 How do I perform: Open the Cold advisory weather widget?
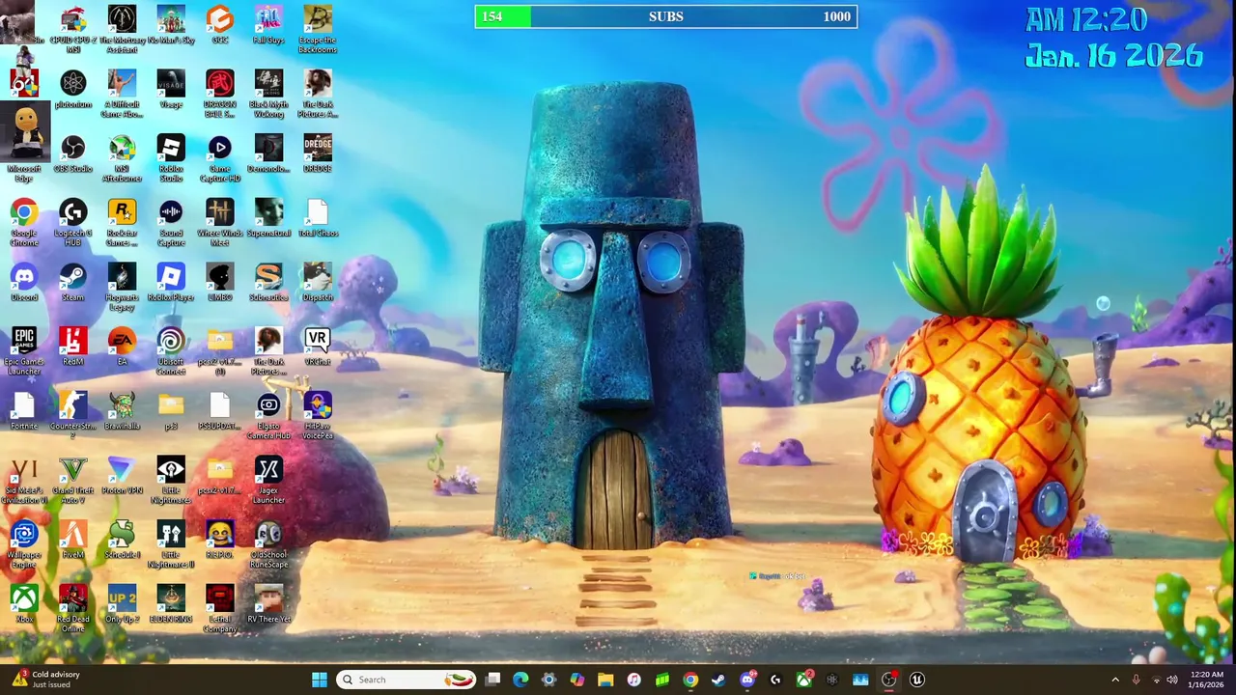coord(44,680)
